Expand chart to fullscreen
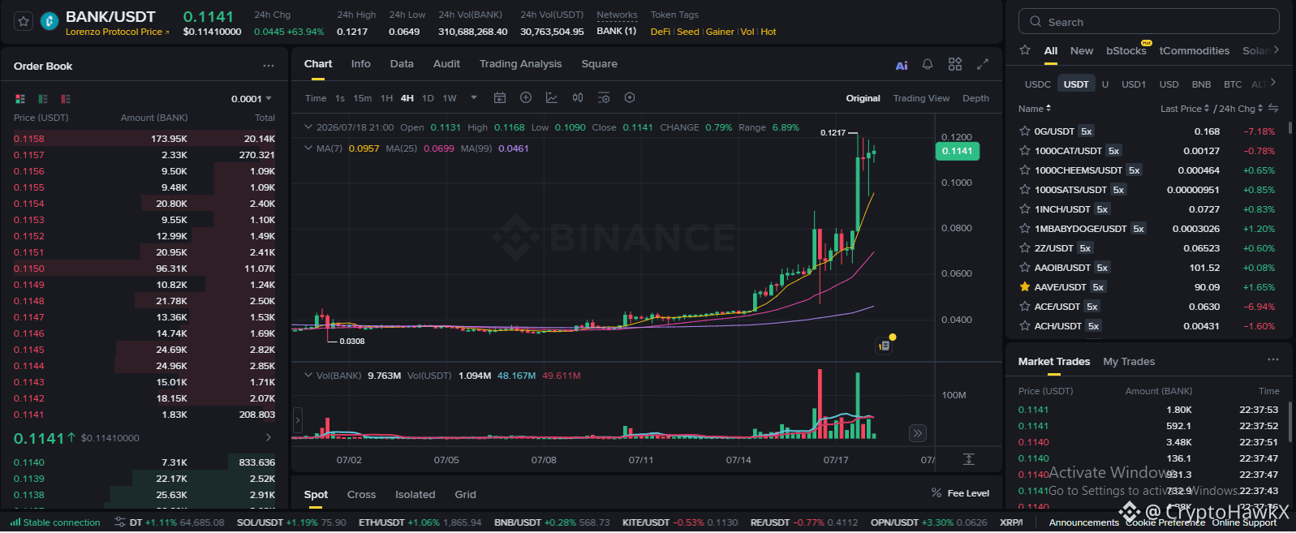 pos(983,64)
